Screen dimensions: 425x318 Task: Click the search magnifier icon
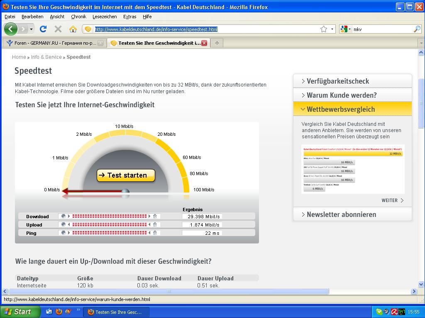coord(417,29)
